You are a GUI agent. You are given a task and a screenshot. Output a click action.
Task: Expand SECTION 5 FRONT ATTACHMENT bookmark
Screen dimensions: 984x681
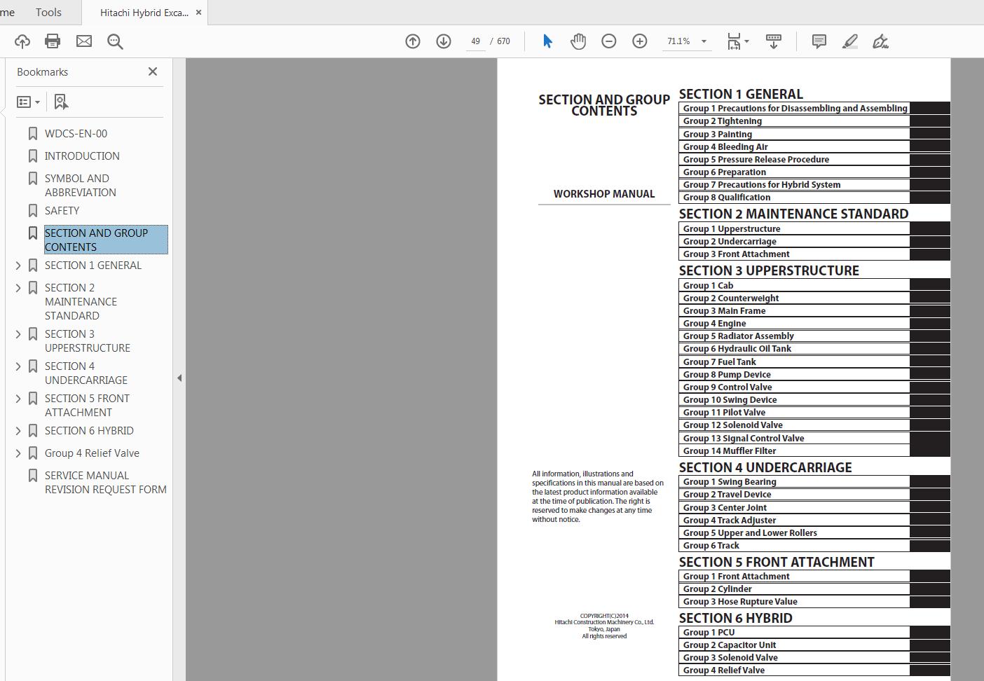[x=19, y=399]
